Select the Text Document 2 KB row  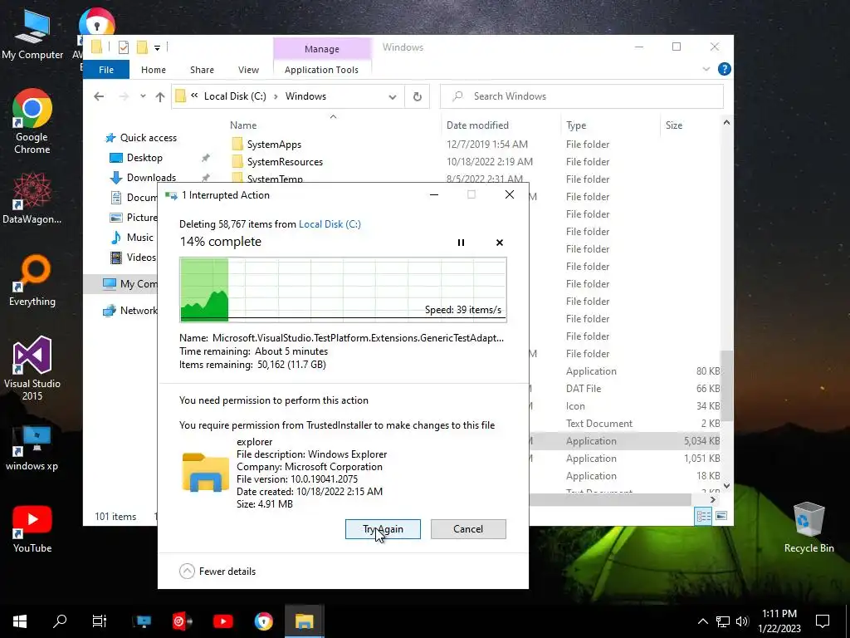coord(625,424)
